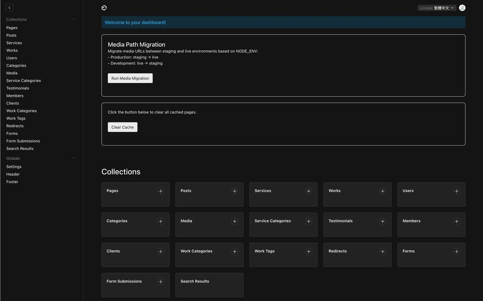Create new Redirect with plus icon

pos(383,252)
